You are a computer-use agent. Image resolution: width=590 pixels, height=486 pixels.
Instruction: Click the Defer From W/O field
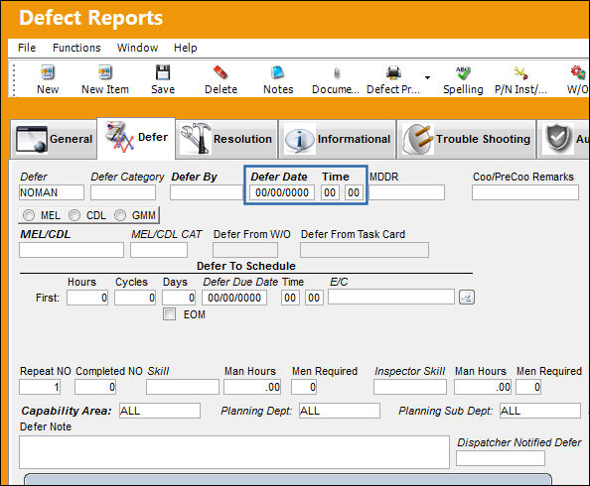(245, 250)
